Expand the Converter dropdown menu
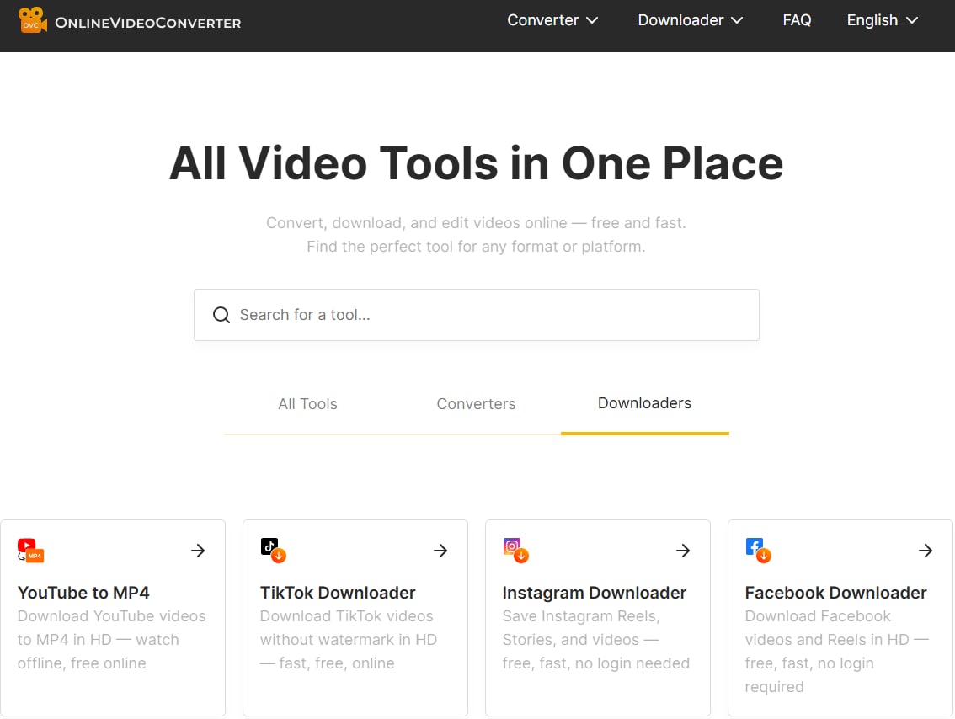Screen dimensions: 955x719 tap(552, 20)
